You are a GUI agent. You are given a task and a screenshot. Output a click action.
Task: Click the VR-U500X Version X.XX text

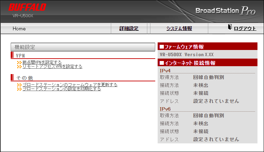(187, 54)
